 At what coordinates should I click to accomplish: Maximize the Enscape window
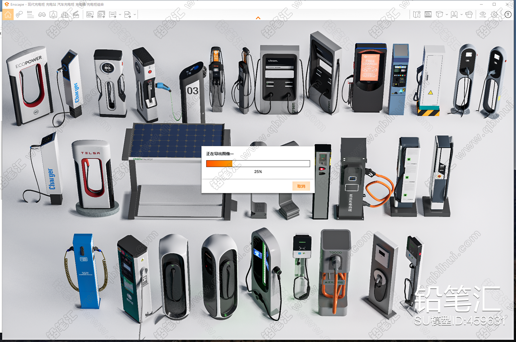click(494, 4)
